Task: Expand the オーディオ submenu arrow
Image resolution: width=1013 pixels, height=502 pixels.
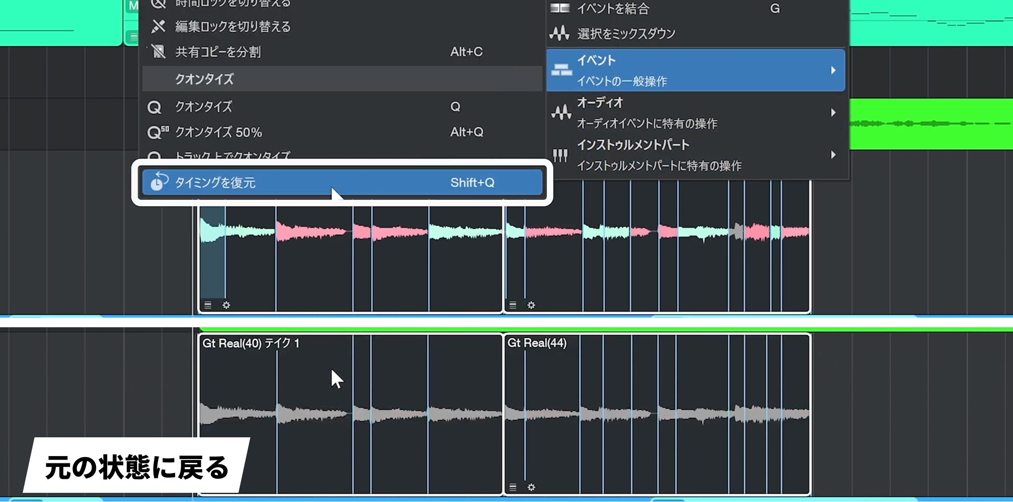Action: pyautogui.click(x=833, y=112)
